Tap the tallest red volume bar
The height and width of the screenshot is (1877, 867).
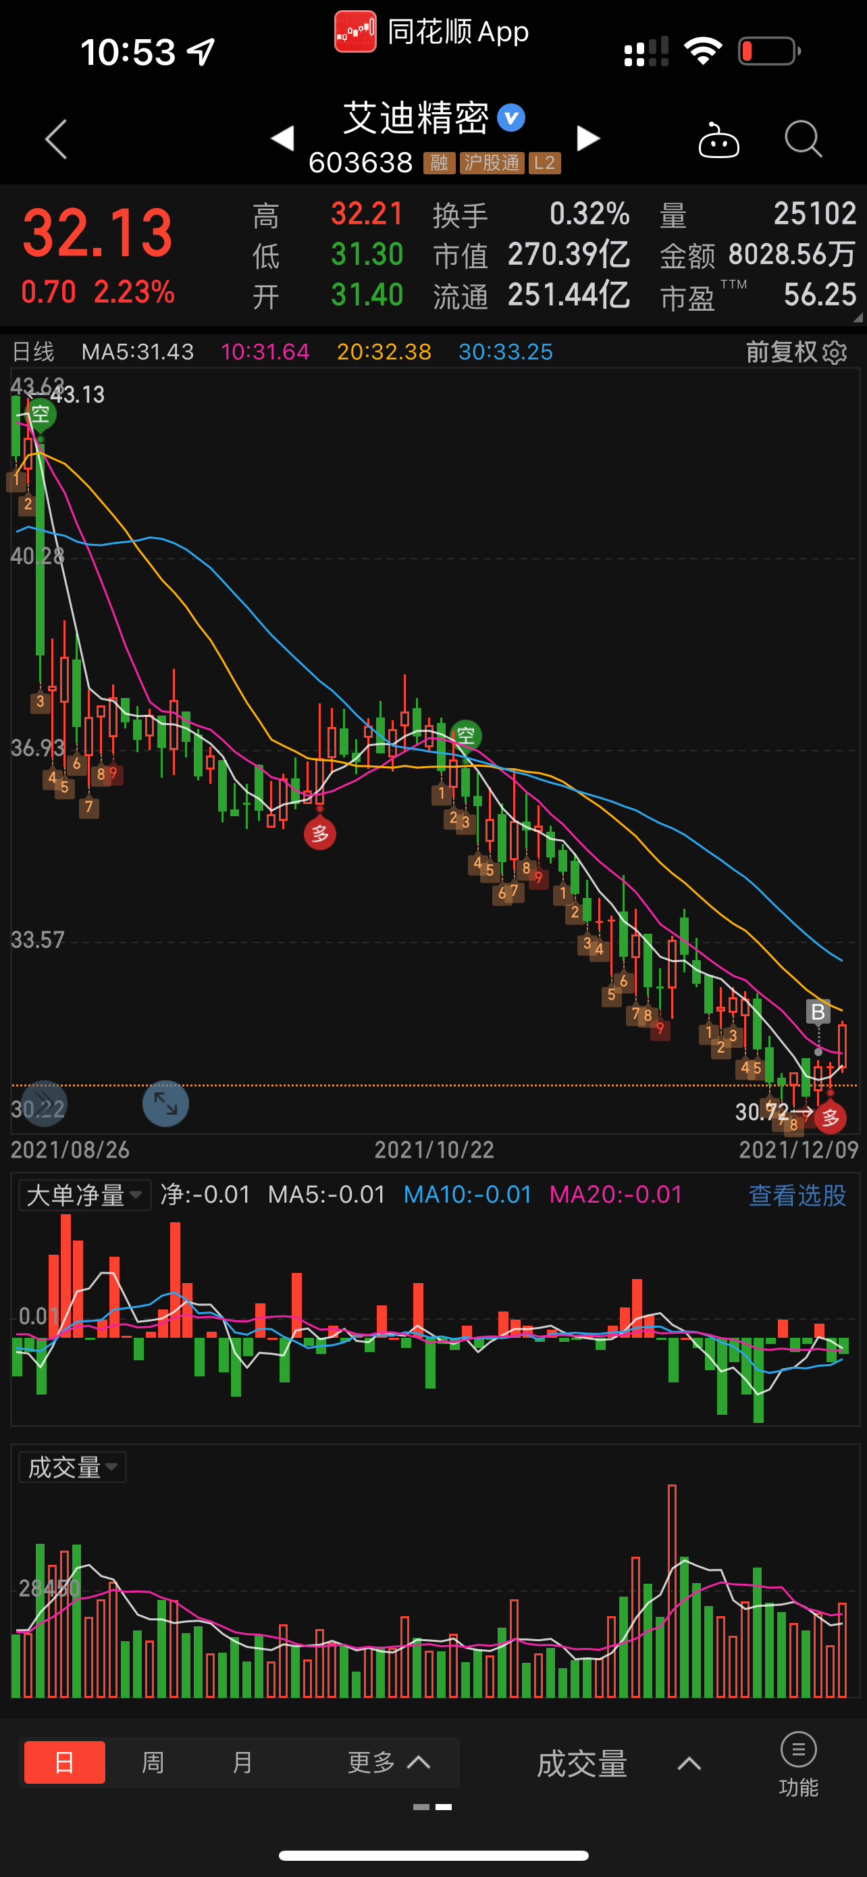click(672, 1591)
